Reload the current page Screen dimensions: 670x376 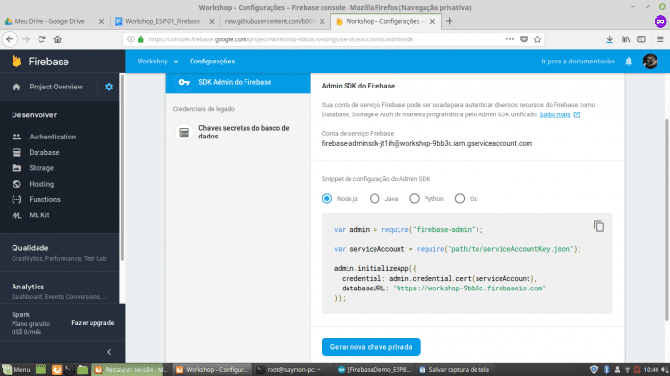[42, 39]
